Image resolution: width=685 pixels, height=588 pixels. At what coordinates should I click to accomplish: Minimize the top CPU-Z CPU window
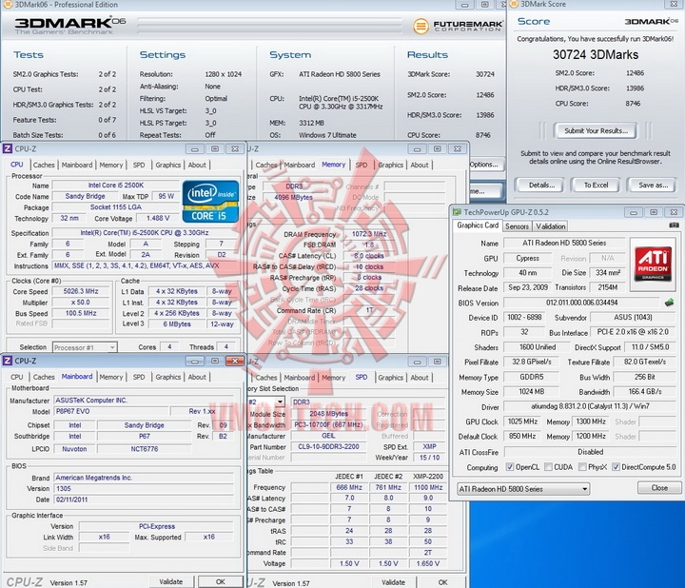194,149
